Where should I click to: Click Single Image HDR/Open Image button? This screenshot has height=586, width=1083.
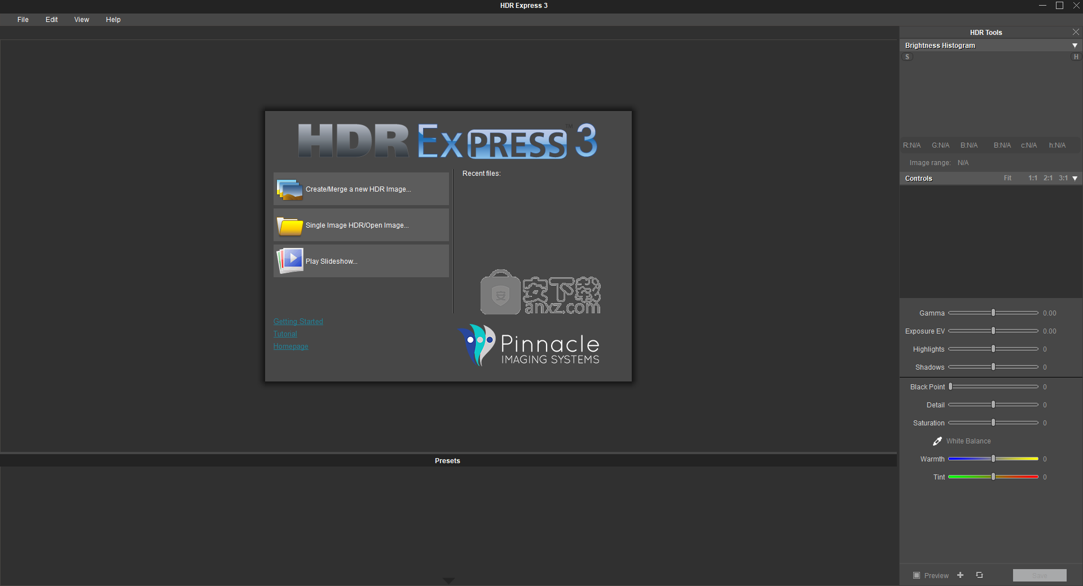pyautogui.click(x=361, y=225)
